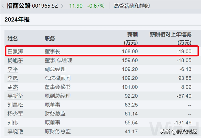Screen dimensions: 201x138
Task: Click 董事会秘书 position cell
Action: point(57,87)
